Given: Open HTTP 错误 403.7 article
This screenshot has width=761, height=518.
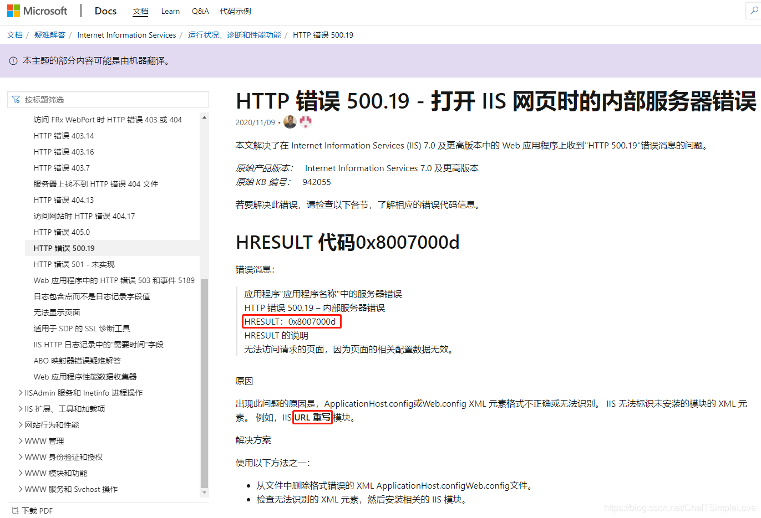Looking at the screenshot, I should pos(62,168).
